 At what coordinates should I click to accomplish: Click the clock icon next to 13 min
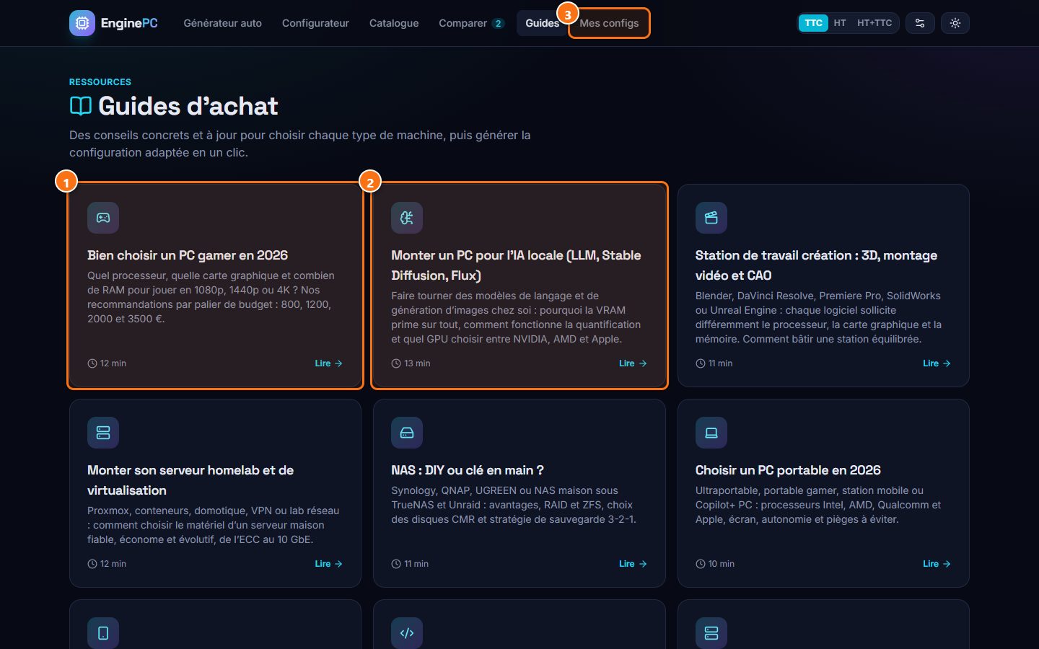(x=396, y=363)
